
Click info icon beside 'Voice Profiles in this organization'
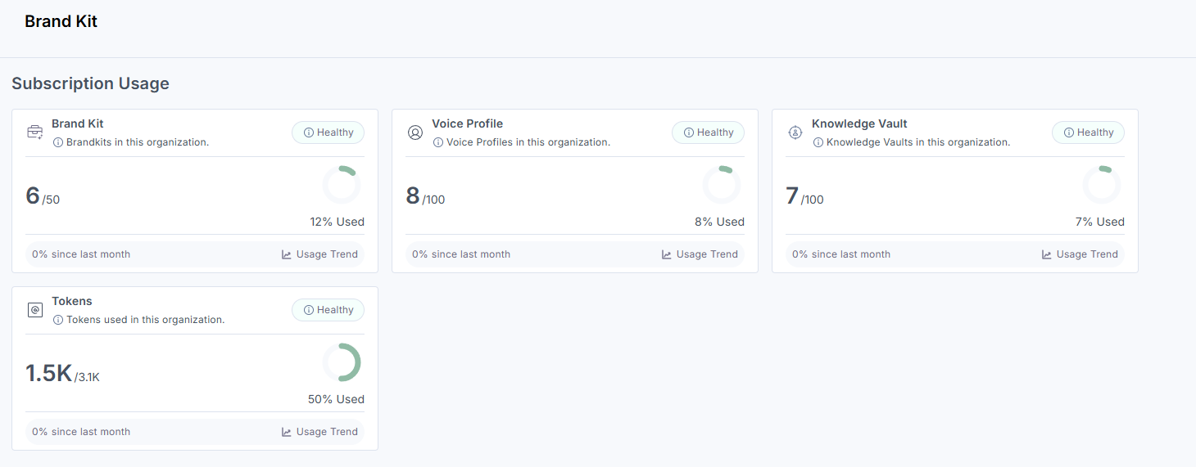click(x=438, y=142)
